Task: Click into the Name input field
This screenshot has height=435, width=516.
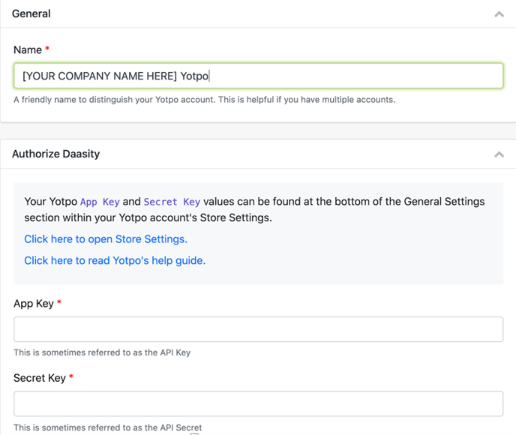Action: (x=258, y=76)
